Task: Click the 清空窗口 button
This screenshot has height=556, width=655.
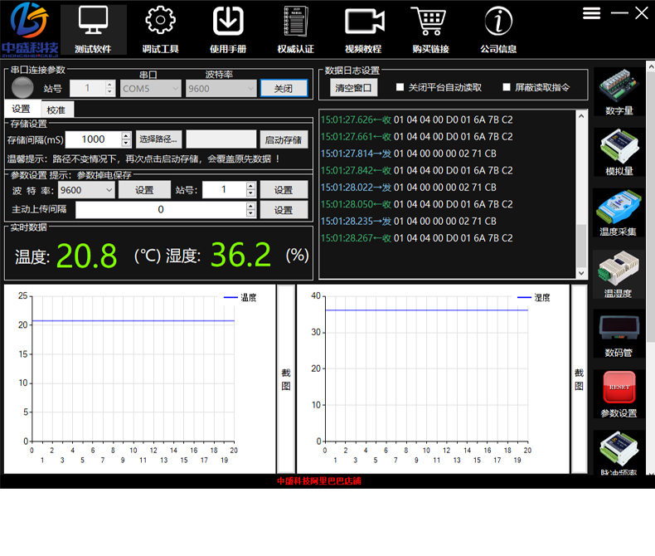Action: [x=353, y=87]
